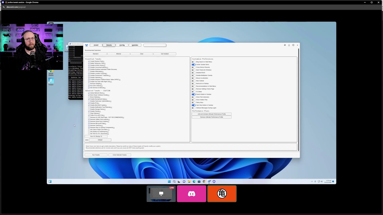This screenshot has width=383, height=215.
Task: Open Microsoft Edge from the taskbar
Action: [194, 181]
